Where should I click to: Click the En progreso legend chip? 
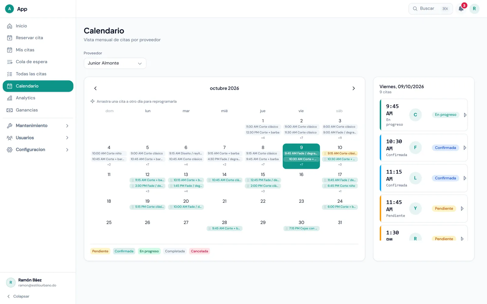coord(149,251)
